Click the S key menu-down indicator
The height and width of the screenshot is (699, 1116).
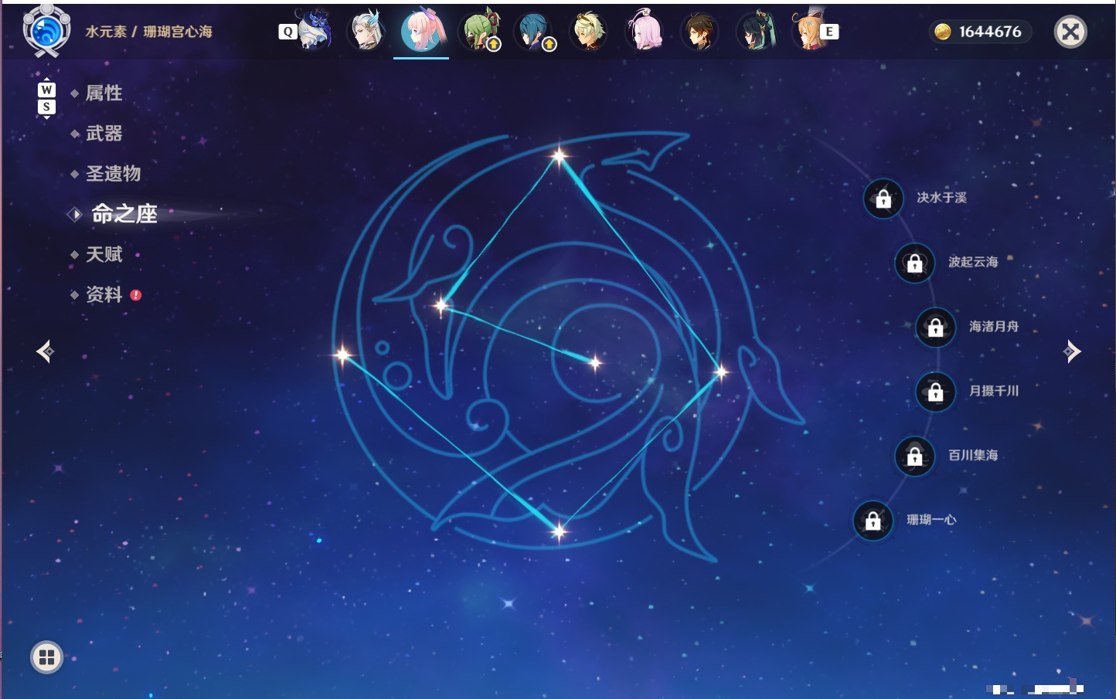pos(46,107)
